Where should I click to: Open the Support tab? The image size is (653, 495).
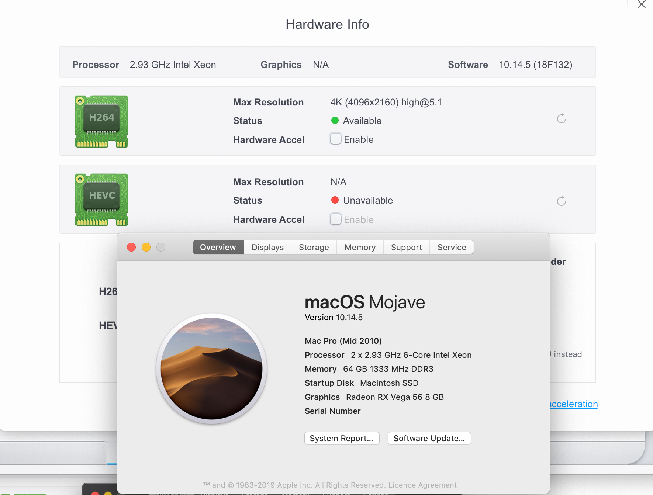pos(407,247)
